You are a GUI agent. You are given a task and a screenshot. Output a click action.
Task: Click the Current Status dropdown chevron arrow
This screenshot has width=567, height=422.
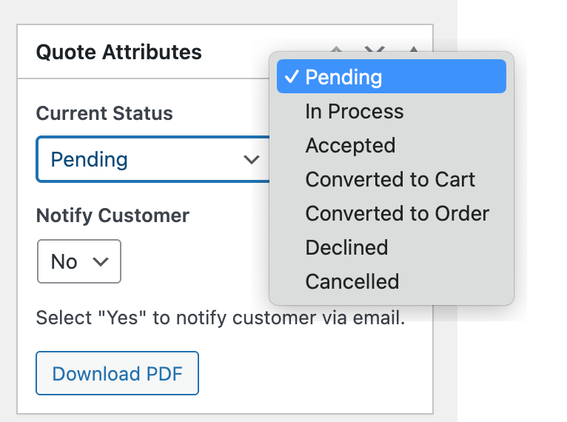[252, 159]
